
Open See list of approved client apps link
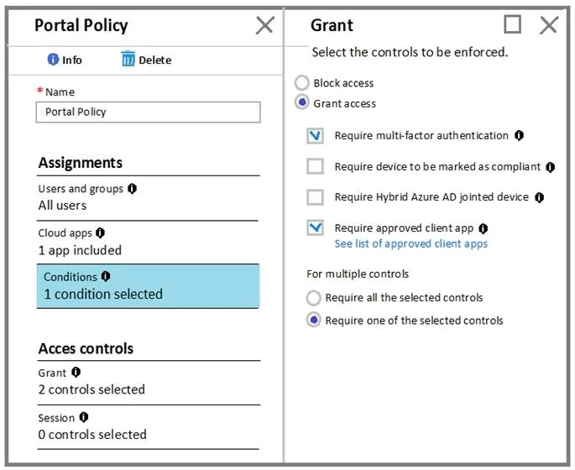pos(410,243)
